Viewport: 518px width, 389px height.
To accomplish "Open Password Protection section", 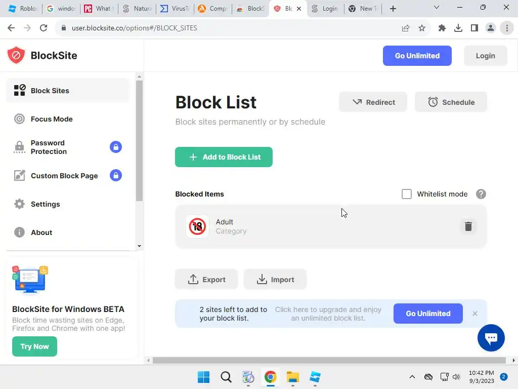I will 68,147.
